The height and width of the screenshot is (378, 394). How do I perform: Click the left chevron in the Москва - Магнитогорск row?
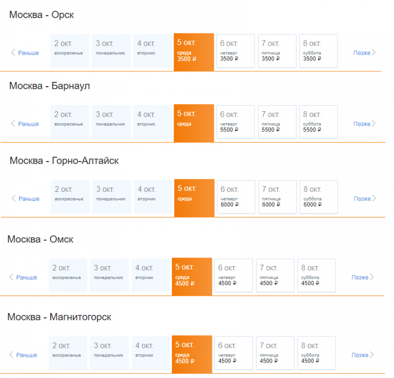[x=11, y=354]
